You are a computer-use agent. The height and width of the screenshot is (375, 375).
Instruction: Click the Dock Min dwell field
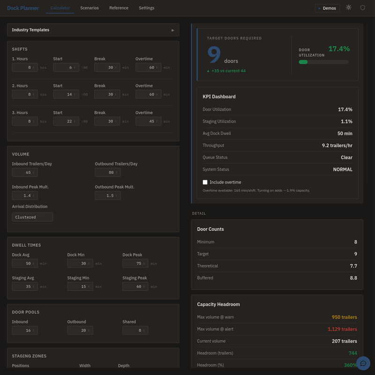tap(80, 263)
